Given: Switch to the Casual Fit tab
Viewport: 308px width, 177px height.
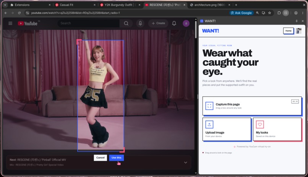Looking at the screenshot, I should click(75, 5).
